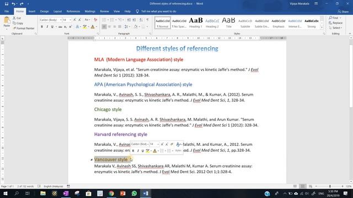The image size is (353, 198).
Task: Open the File tab
Action: [7, 11]
